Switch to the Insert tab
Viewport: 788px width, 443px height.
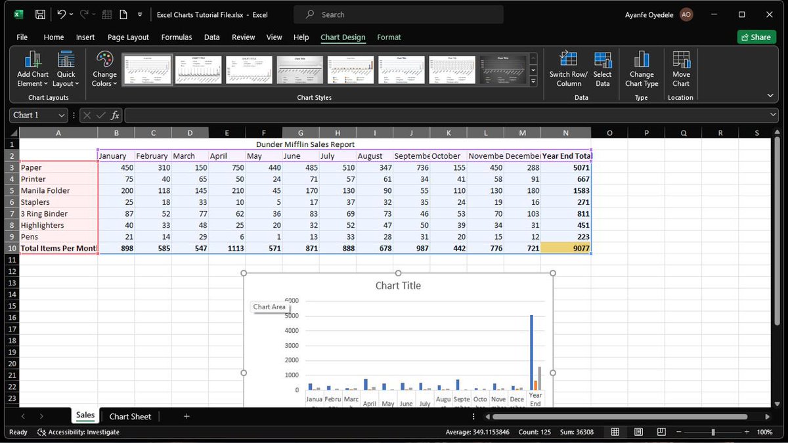pos(85,37)
